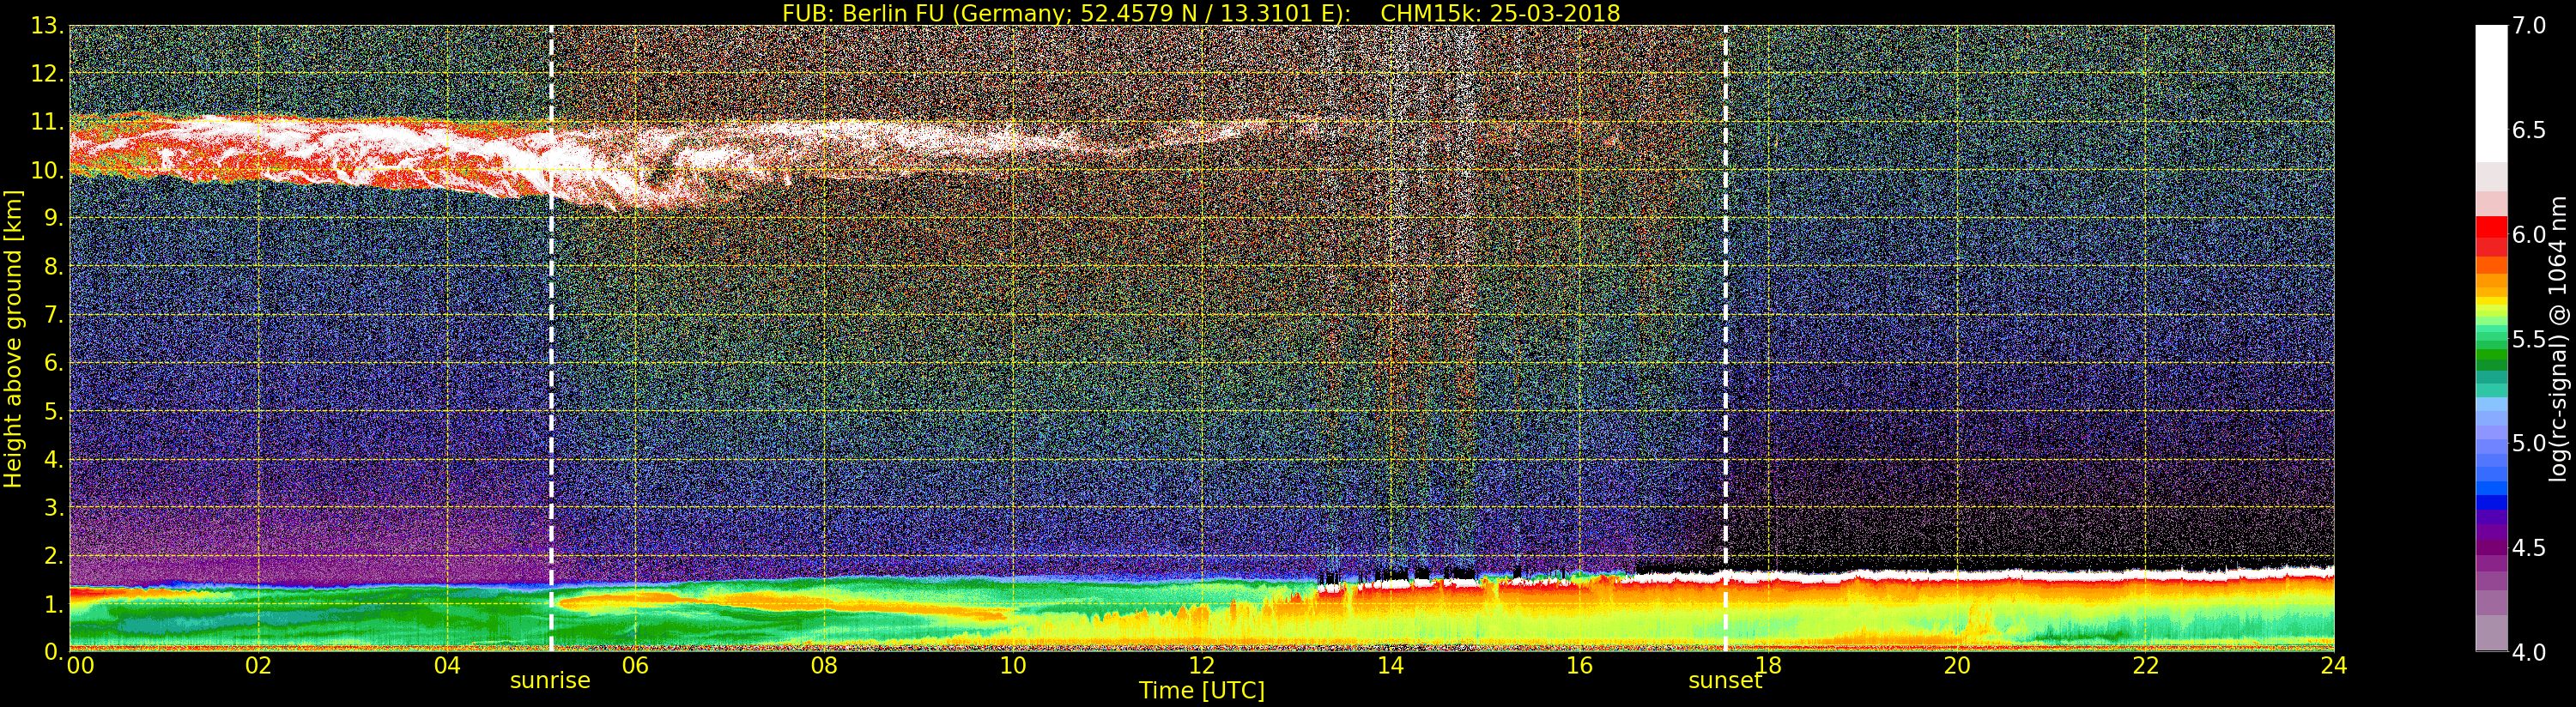Click the time axis tick '14'
Screen dimensions: 2576x707
[1391, 666]
